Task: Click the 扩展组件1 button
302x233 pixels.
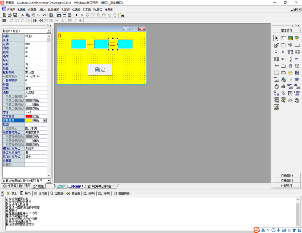Action: pos(287,176)
